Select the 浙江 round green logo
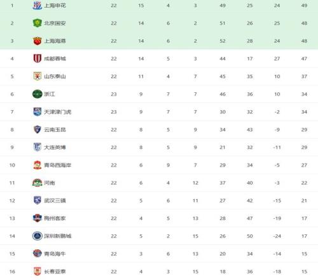318x280 pixels. click(38, 94)
